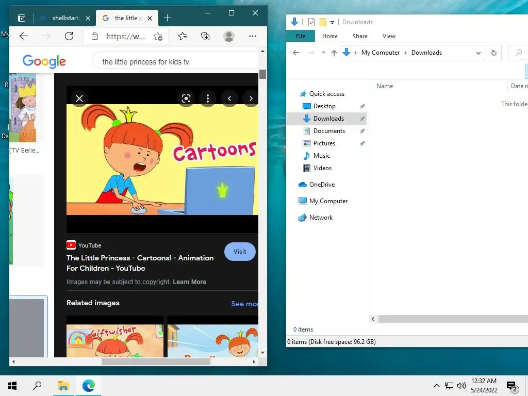This screenshot has width=528, height=396.
Task: Open Edge profile avatar
Action: tap(228, 36)
